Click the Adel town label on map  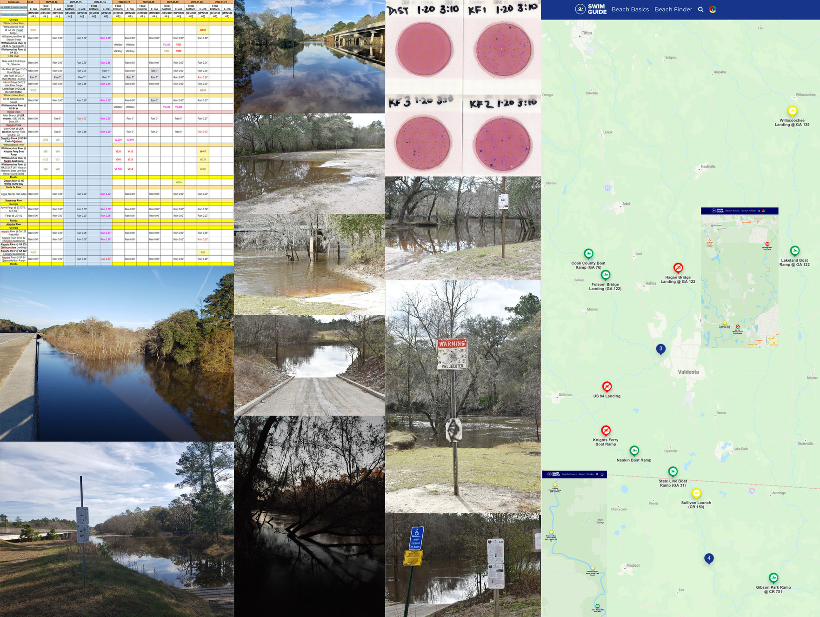point(626,204)
